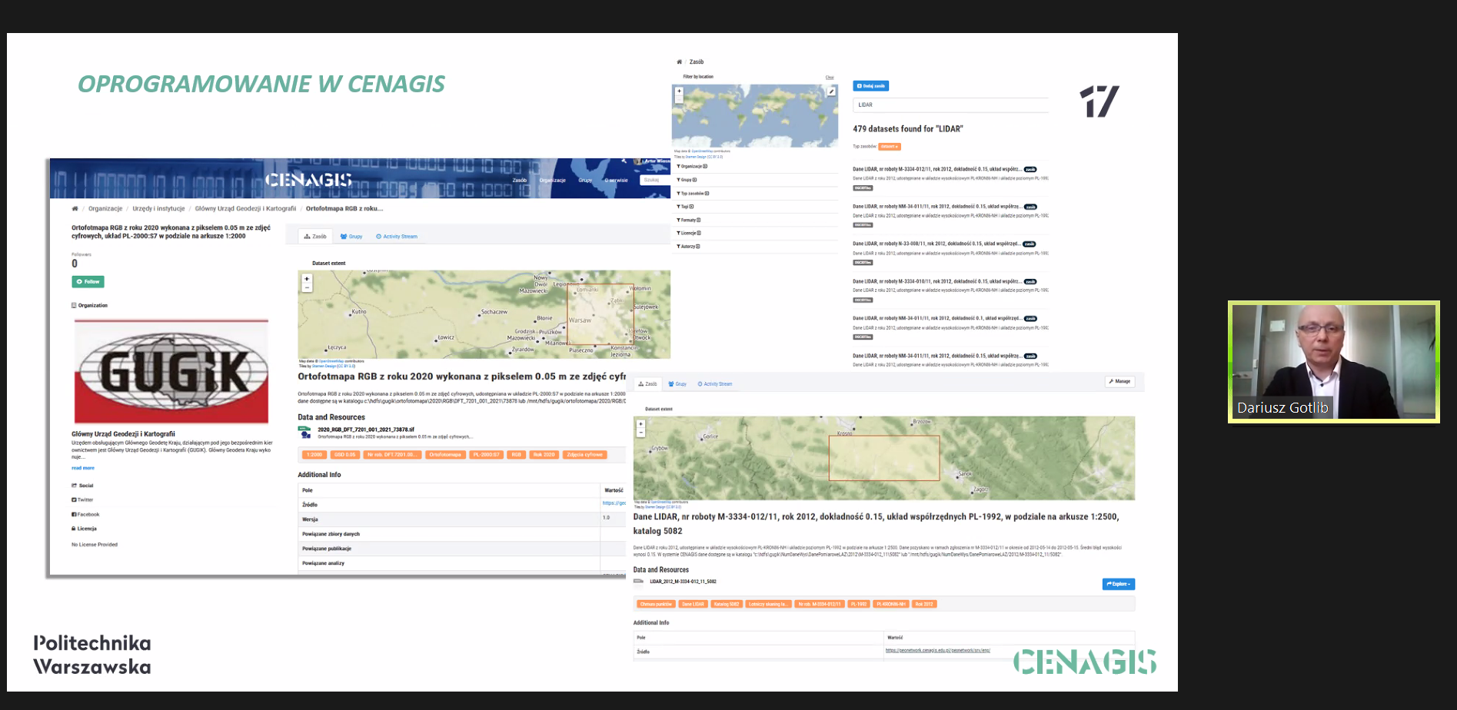Expand the Organizacje filter section
1457x710 pixels.
pos(691,166)
